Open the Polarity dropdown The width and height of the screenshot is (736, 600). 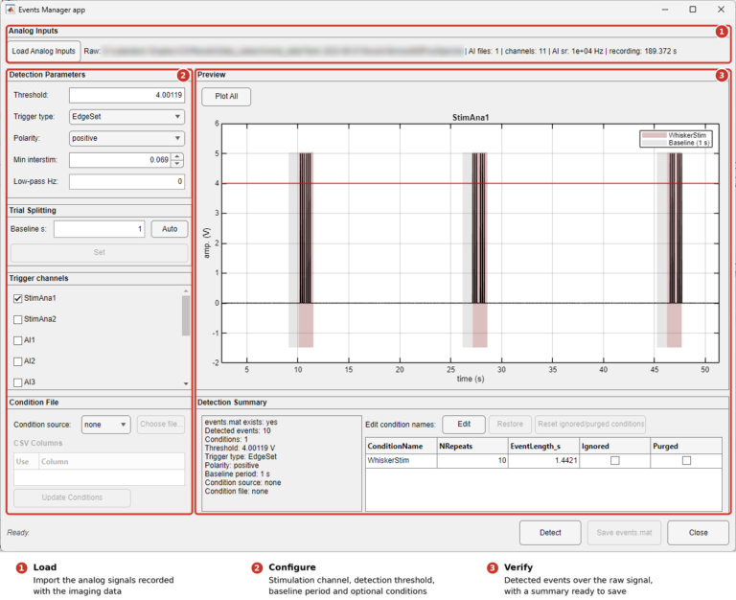coord(126,138)
